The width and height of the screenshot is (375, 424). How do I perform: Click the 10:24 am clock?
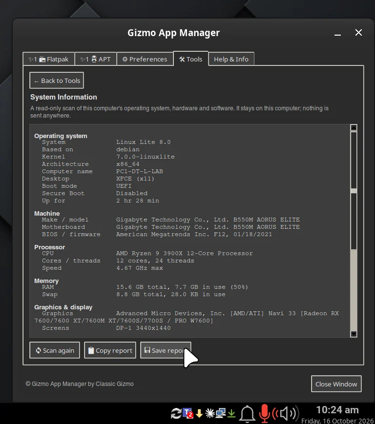click(x=337, y=410)
